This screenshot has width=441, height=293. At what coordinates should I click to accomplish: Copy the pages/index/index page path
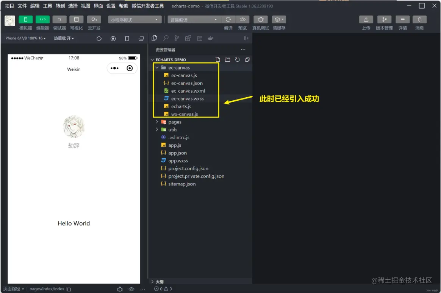click(x=69, y=289)
